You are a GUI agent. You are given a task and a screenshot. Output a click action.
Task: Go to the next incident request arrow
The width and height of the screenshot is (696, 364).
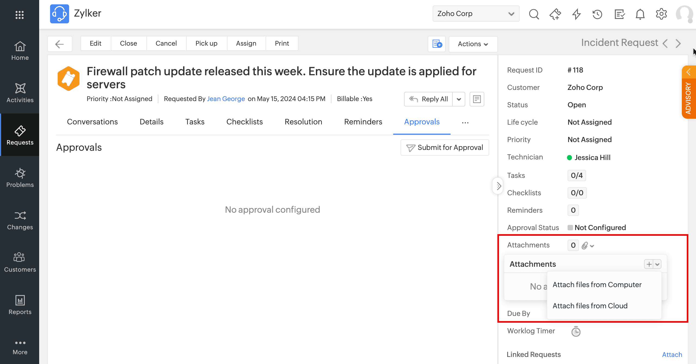click(x=678, y=43)
